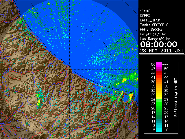Click the ">50" label in the legend
This screenshot has height=139, width=185.
(x=152, y=65)
